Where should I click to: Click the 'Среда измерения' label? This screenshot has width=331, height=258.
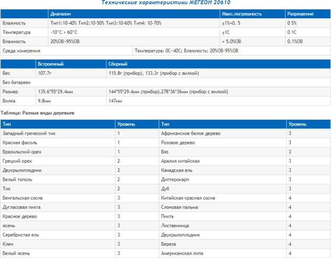point(21,51)
